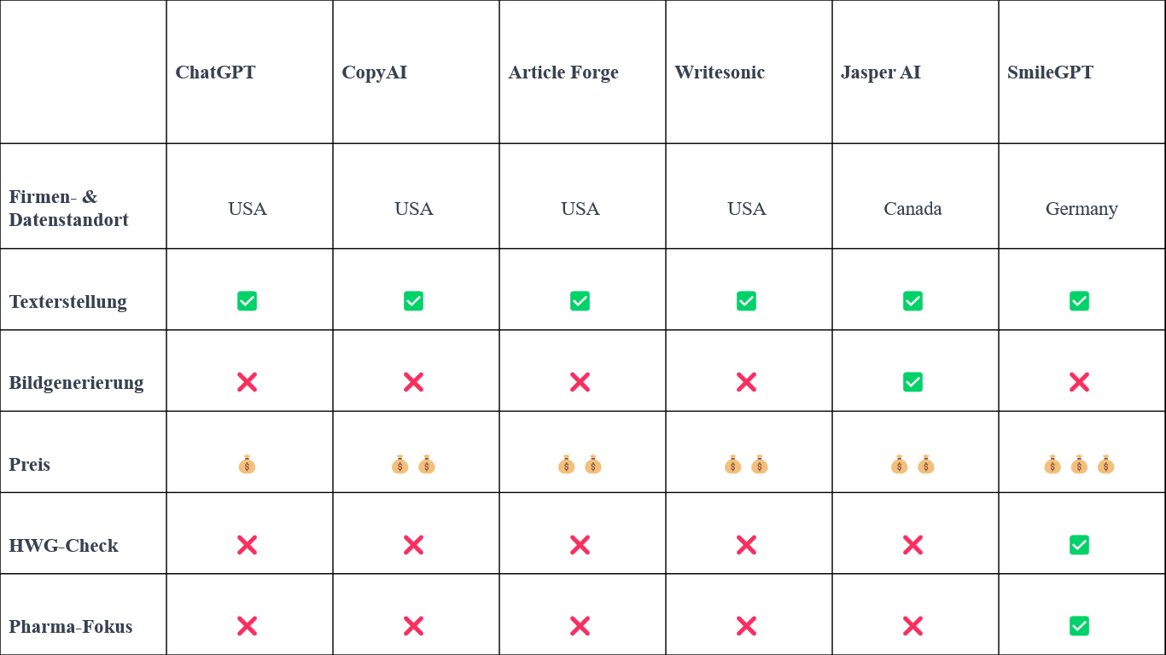Image resolution: width=1166 pixels, height=655 pixels.
Task: Click the Preis row label
Action: (x=30, y=465)
